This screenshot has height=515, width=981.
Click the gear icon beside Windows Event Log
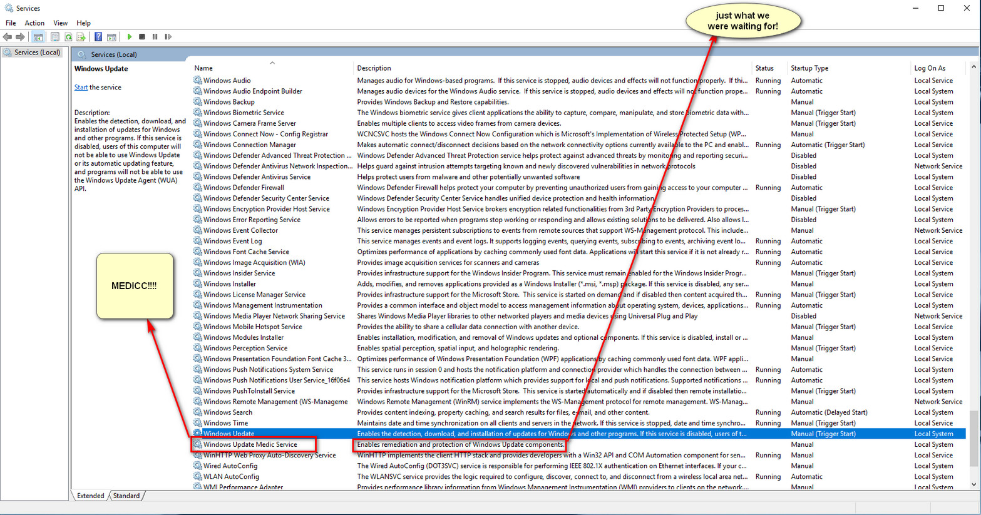coord(197,241)
